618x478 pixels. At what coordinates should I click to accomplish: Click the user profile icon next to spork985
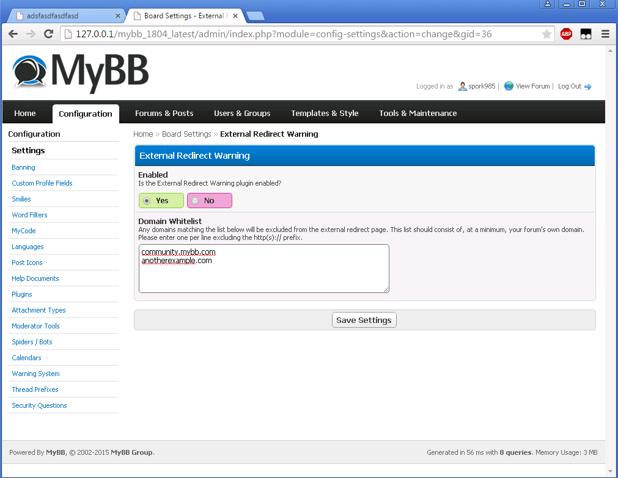tap(462, 86)
